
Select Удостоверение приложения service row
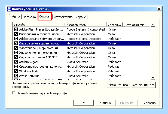pos(81,48)
